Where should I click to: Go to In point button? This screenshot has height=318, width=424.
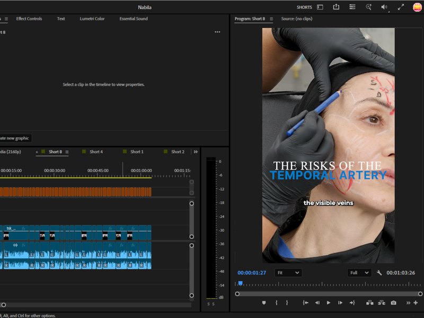pos(306,303)
